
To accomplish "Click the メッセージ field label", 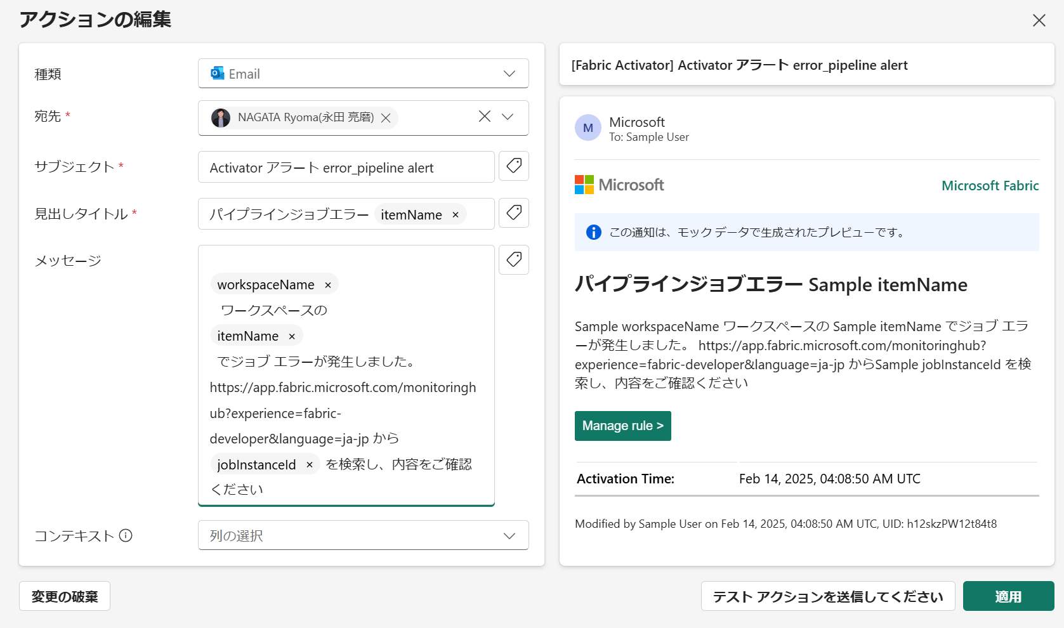I will coord(68,261).
